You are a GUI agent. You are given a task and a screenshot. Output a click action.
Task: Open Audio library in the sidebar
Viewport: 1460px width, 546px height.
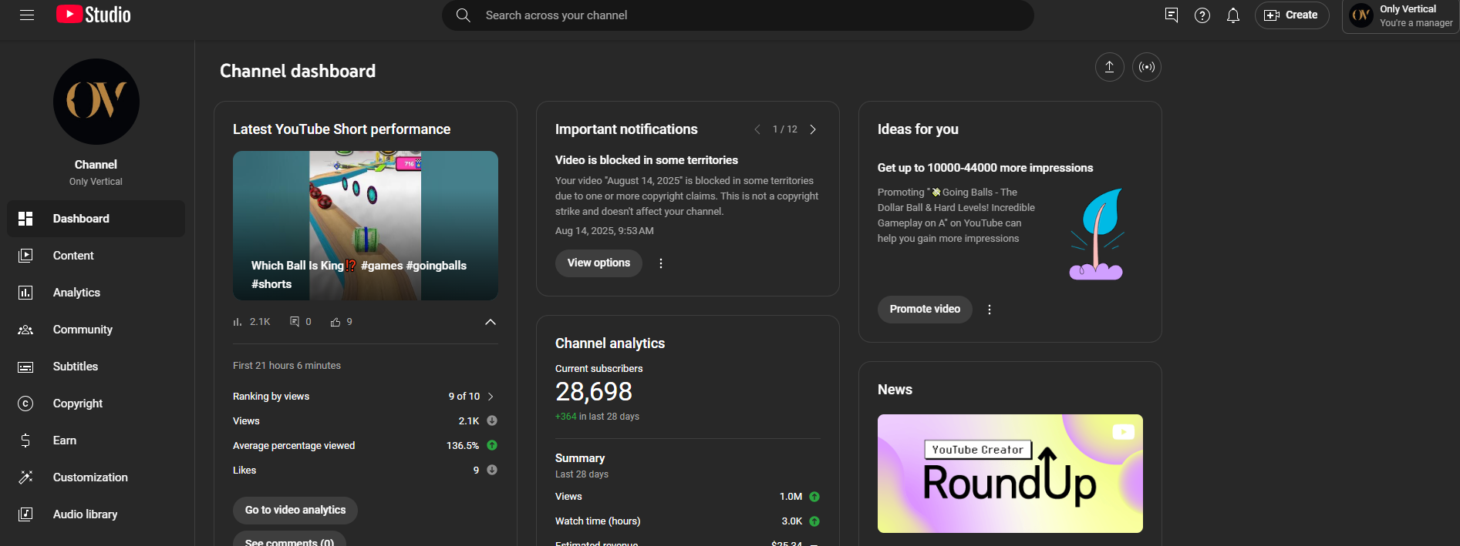[96, 514]
